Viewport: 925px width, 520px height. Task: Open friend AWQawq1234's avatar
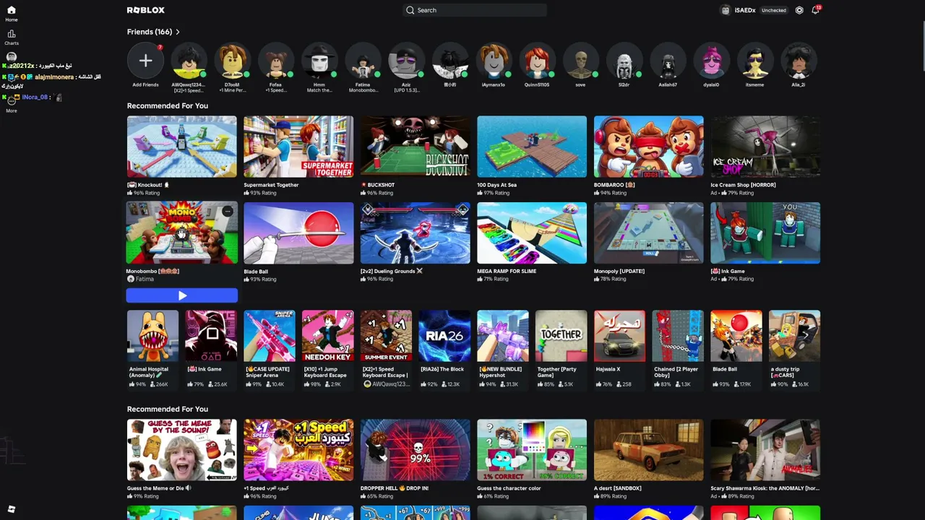189,61
